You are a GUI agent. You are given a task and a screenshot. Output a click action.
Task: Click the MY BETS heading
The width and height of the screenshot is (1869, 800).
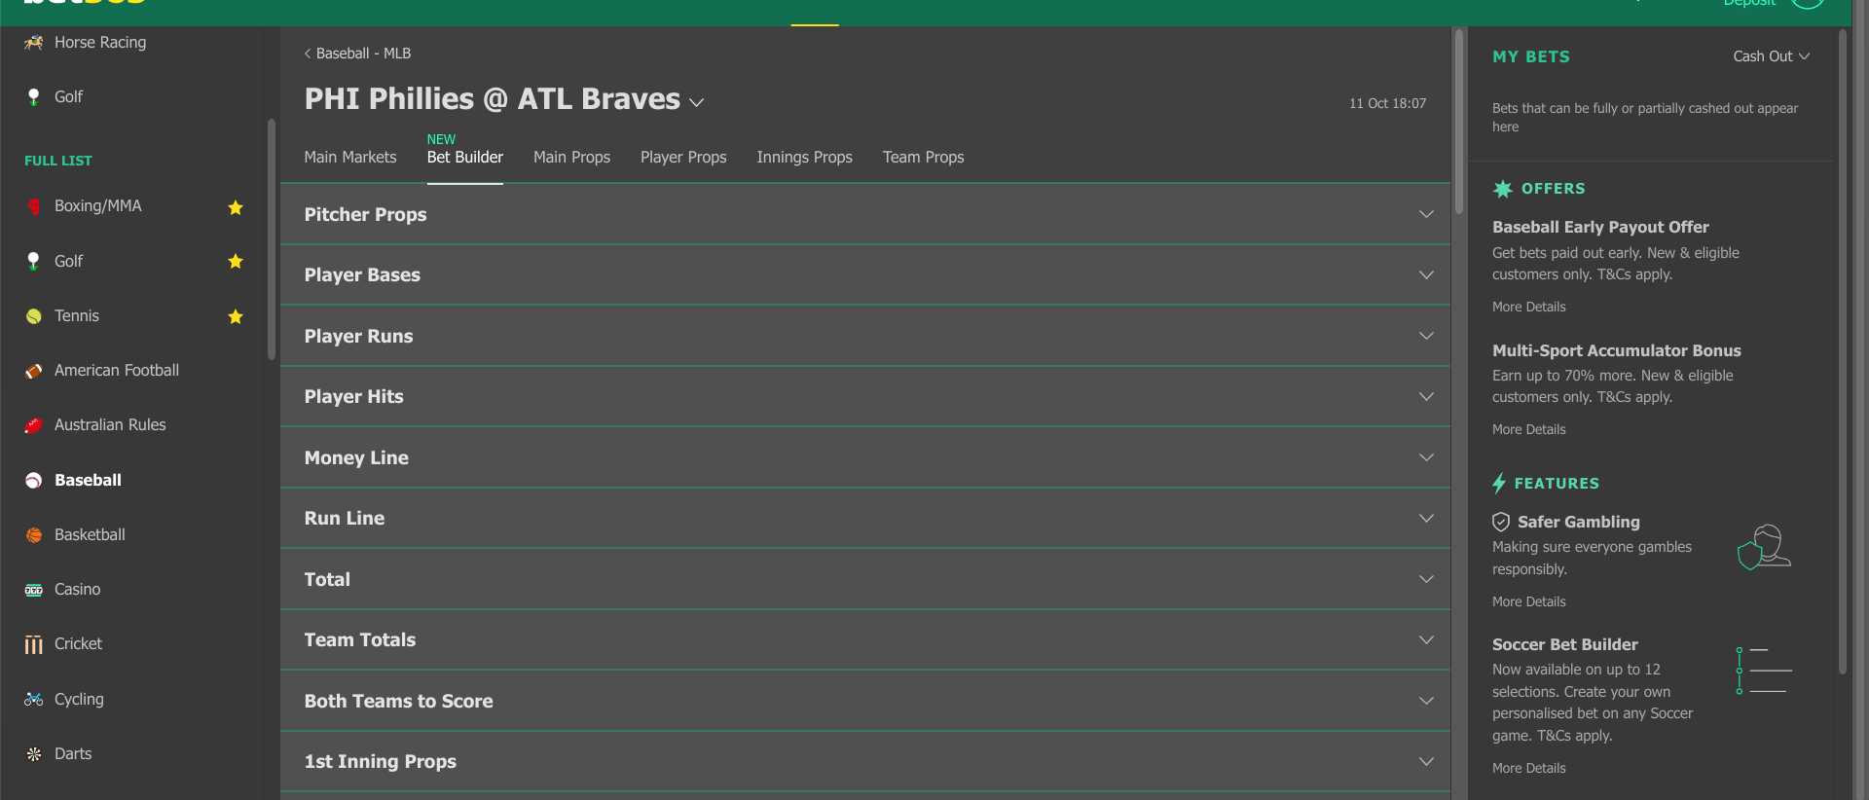tap(1530, 56)
